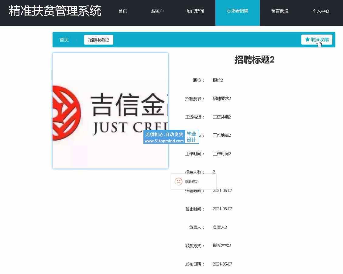This screenshot has width=343, height=274.
Task: Click the 工作地点2 value
Action: tap(222, 135)
